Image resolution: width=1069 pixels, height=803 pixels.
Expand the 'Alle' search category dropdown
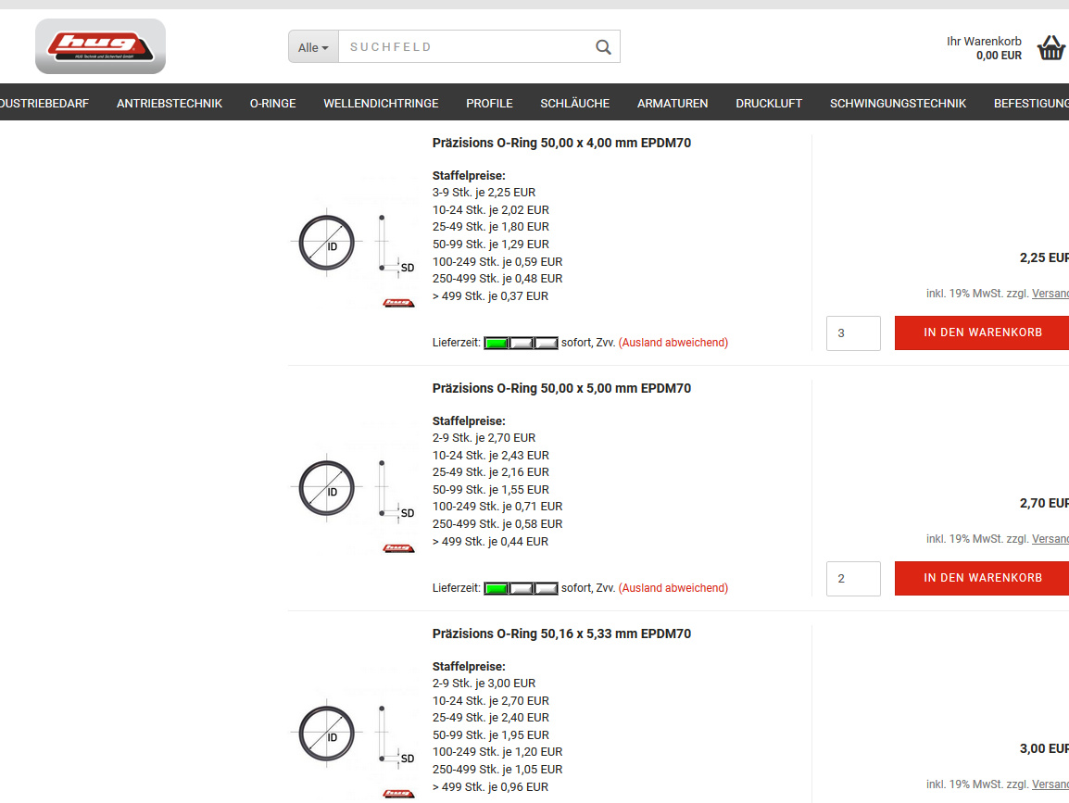pyautogui.click(x=313, y=47)
